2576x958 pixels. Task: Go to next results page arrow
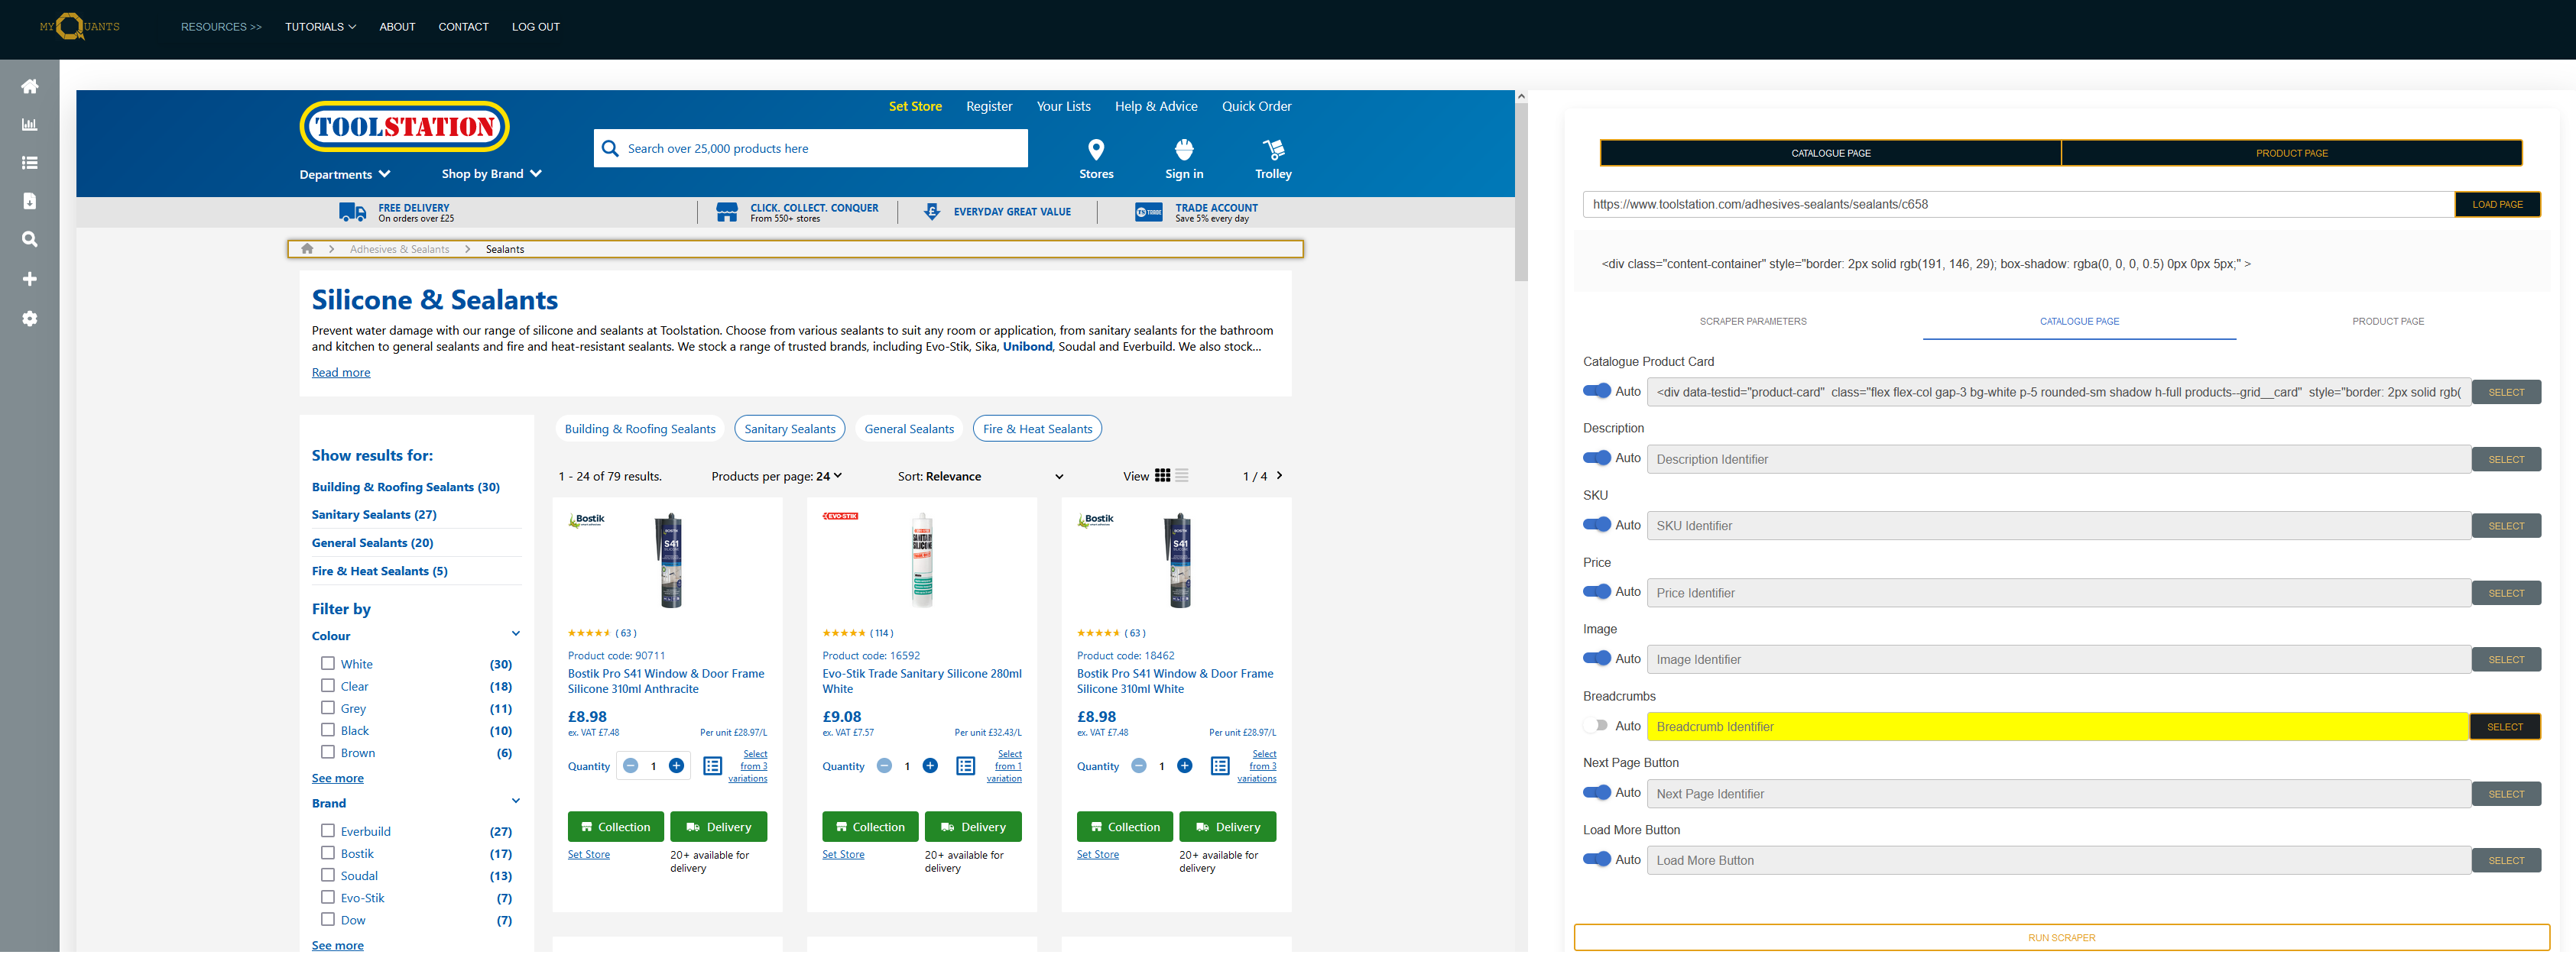[1279, 477]
